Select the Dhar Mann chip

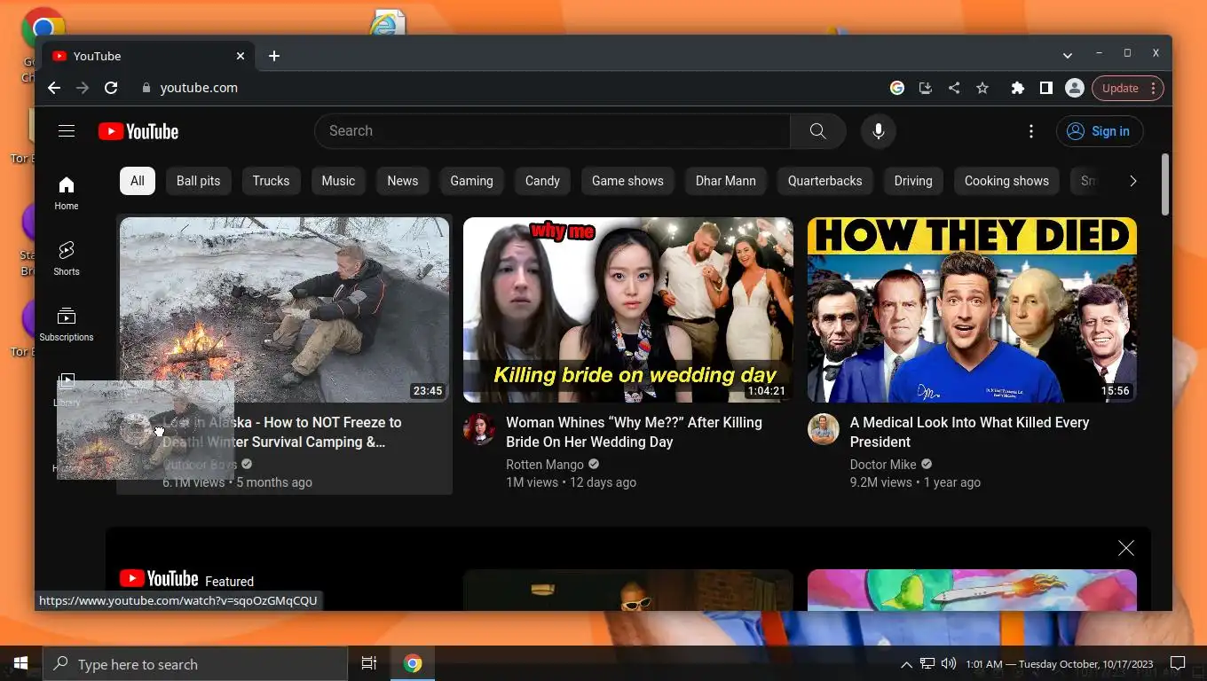click(x=726, y=181)
